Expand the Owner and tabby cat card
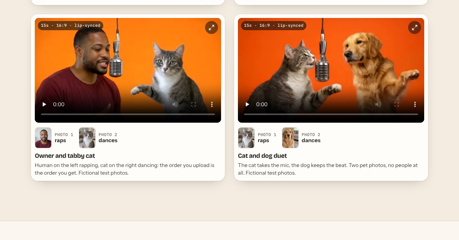The height and width of the screenshot is (240, 459). click(x=212, y=28)
